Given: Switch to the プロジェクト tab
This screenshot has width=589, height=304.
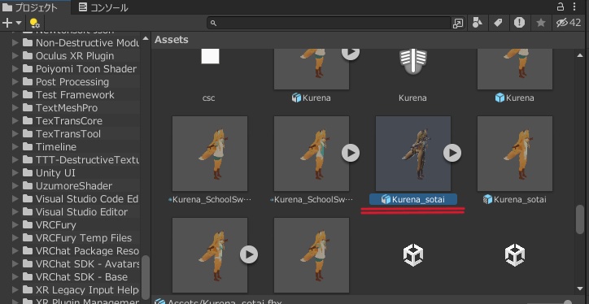Looking at the screenshot, I should tap(30, 7).
